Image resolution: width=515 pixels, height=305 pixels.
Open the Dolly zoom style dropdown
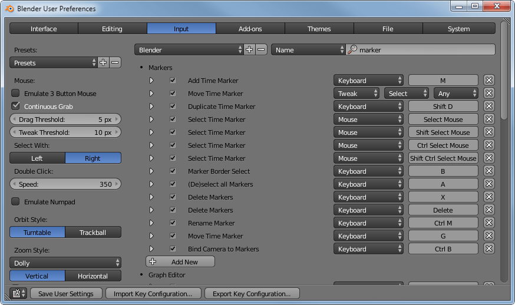click(65, 263)
